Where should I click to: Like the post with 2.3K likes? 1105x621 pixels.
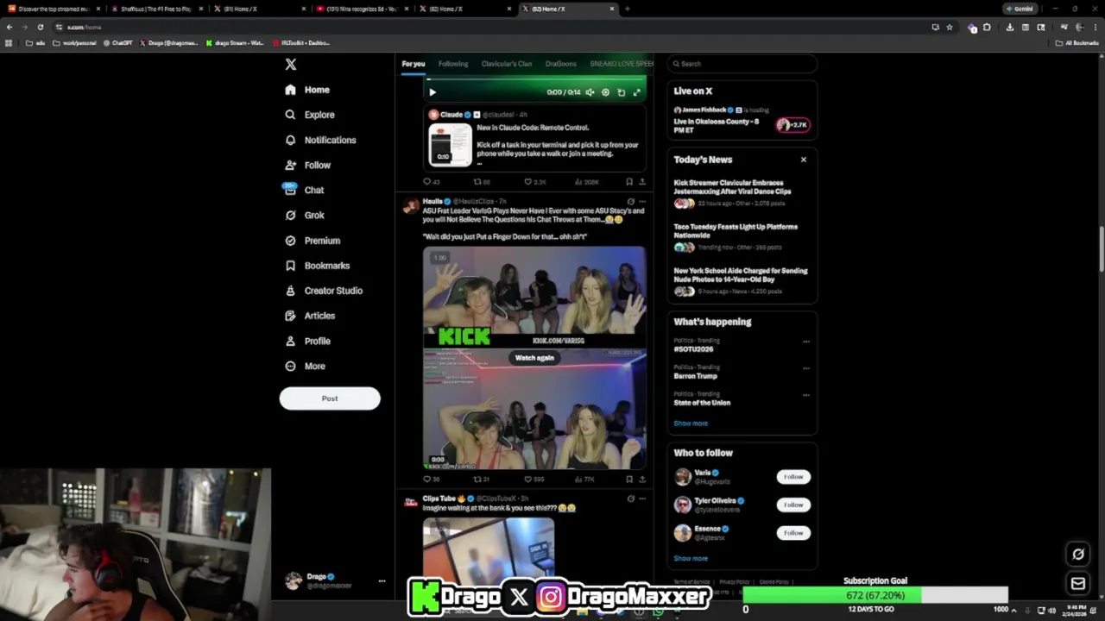[x=535, y=182]
